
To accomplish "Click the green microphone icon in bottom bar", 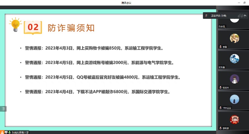I will [10, 132].
